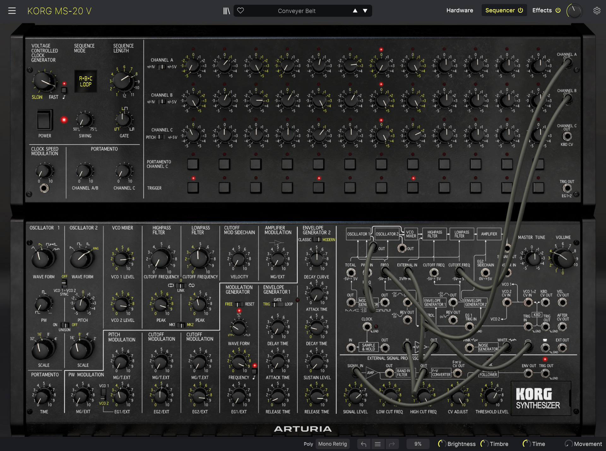Switch to the Sequencer panel
Viewport: 606px width, 451px height.
click(500, 10)
